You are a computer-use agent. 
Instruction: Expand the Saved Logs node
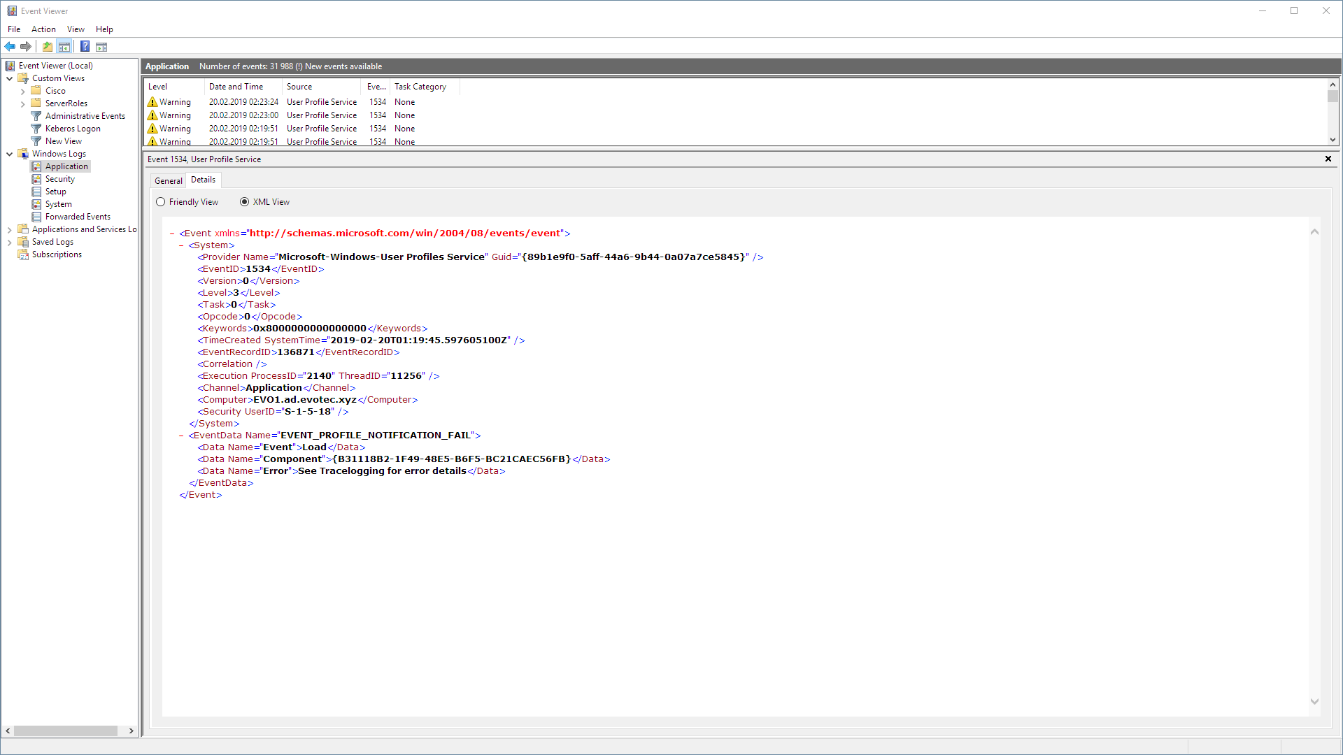click(9, 241)
